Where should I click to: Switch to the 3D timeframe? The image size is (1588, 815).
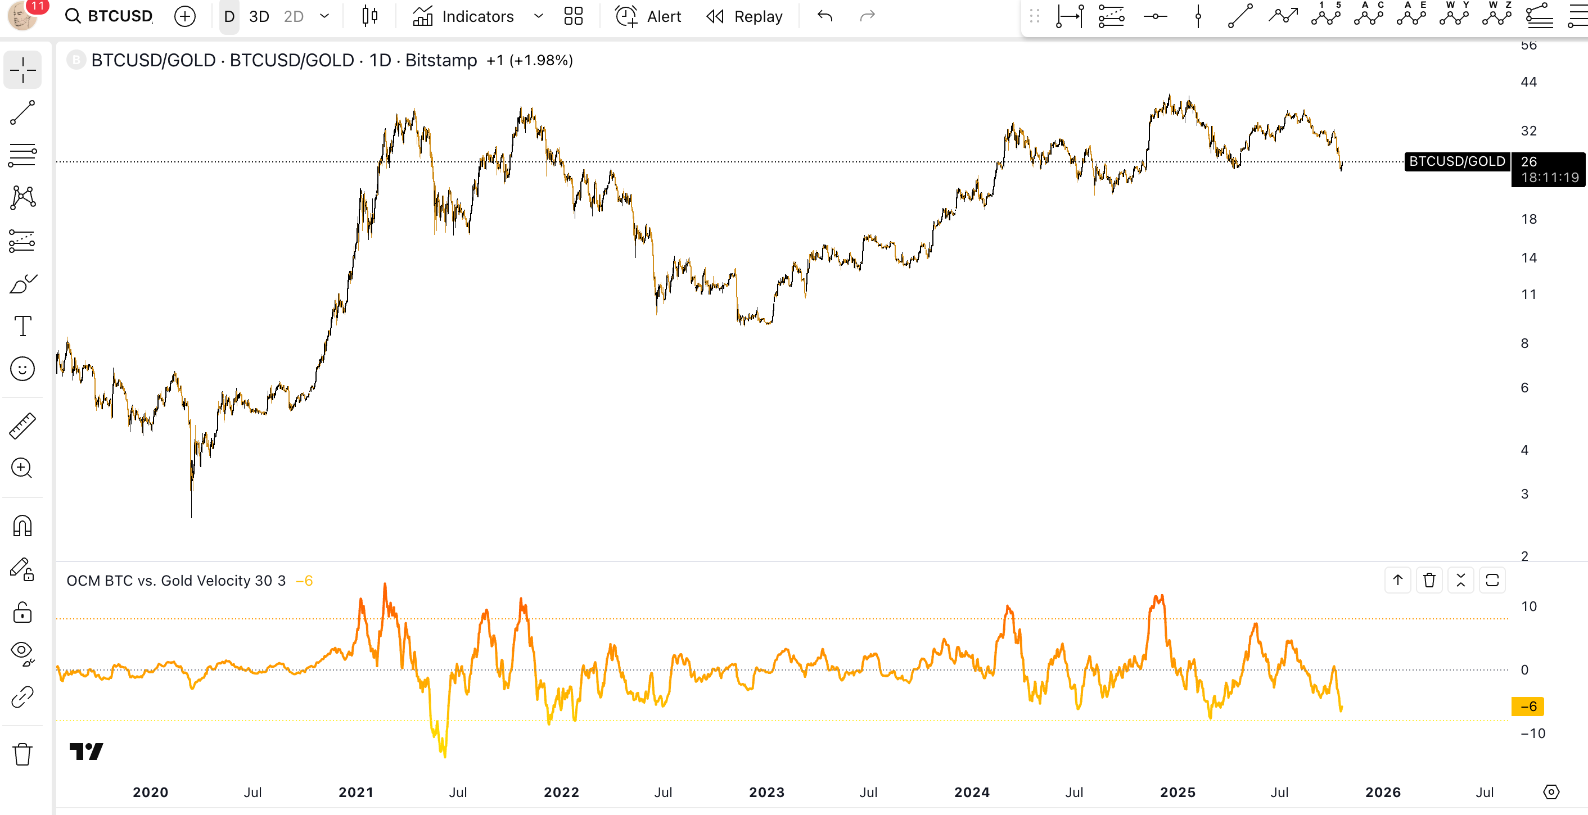click(259, 17)
